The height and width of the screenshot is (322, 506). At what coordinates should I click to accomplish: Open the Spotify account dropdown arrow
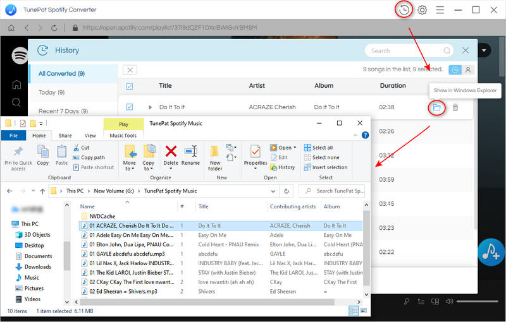pyautogui.click(x=484, y=51)
